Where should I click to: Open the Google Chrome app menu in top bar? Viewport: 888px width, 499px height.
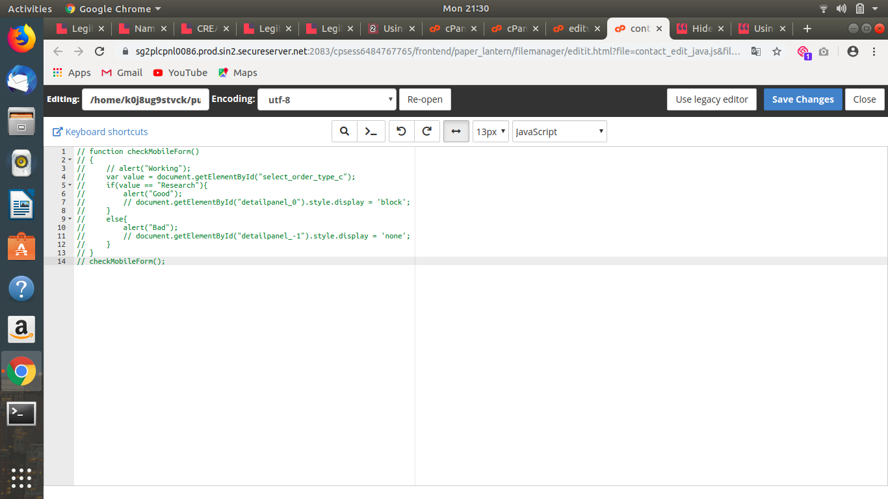(x=113, y=8)
